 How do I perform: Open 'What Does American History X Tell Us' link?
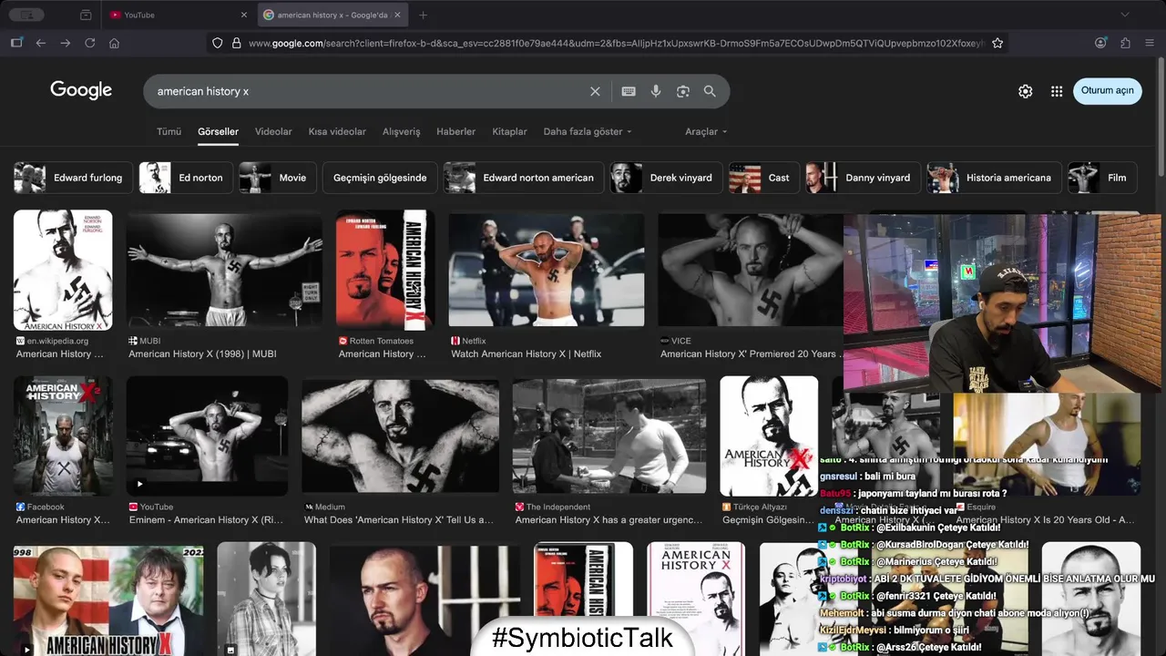pyautogui.click(x=399, y=519)
